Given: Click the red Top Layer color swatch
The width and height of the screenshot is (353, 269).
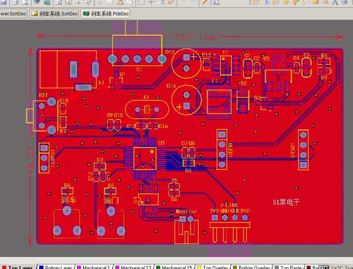Looking at the screenshot, I should point(4,267).
